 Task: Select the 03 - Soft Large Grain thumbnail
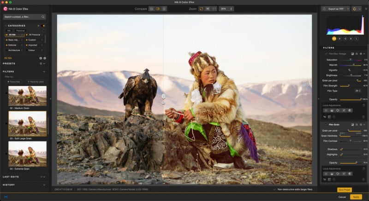pos(27,124)
